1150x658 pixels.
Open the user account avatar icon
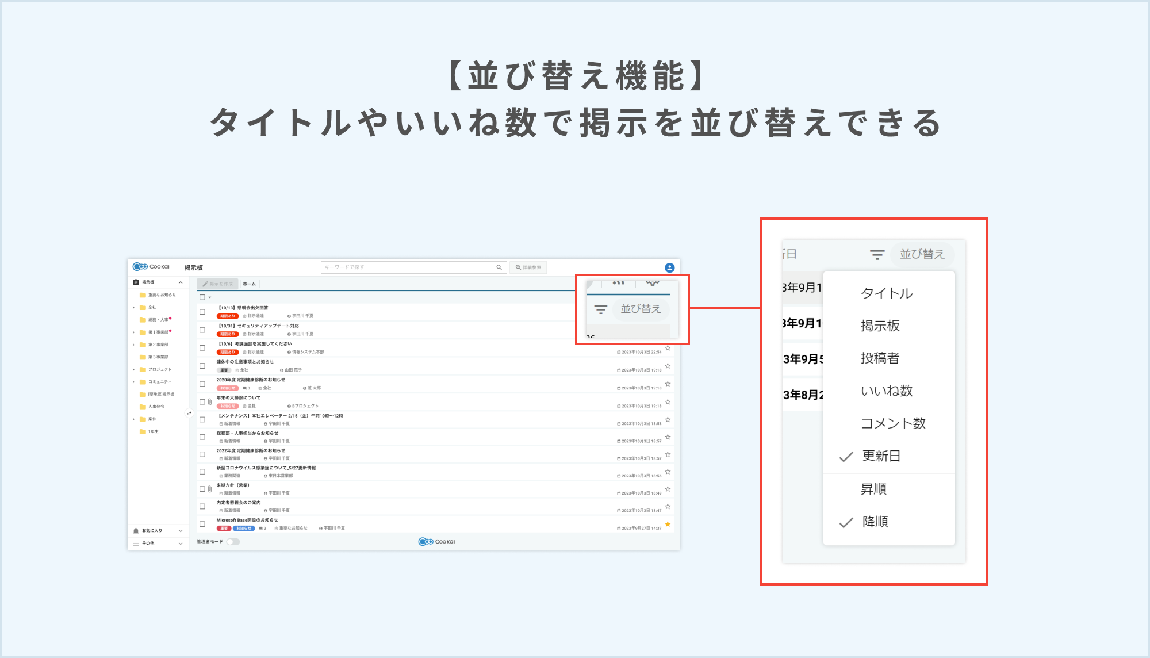click(x=669, y=267)
